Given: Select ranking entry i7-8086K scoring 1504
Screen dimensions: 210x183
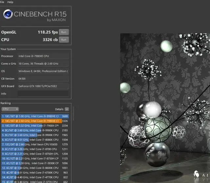Looking at the screenshot, I should 35,140.
